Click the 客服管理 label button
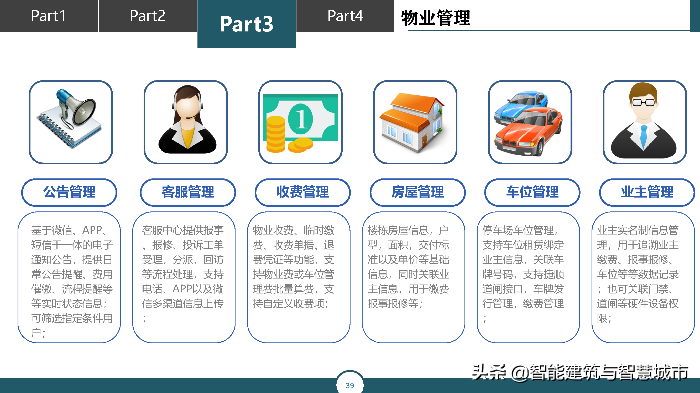The width and height of the screenshot is (700, 393). tap(188, 192)
